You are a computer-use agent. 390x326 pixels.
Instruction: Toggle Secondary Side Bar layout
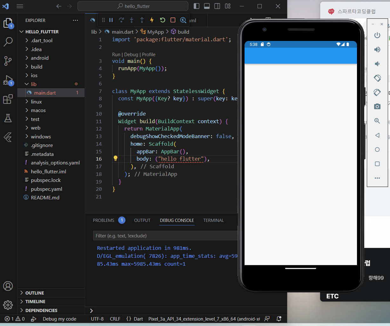coord(217,6)
